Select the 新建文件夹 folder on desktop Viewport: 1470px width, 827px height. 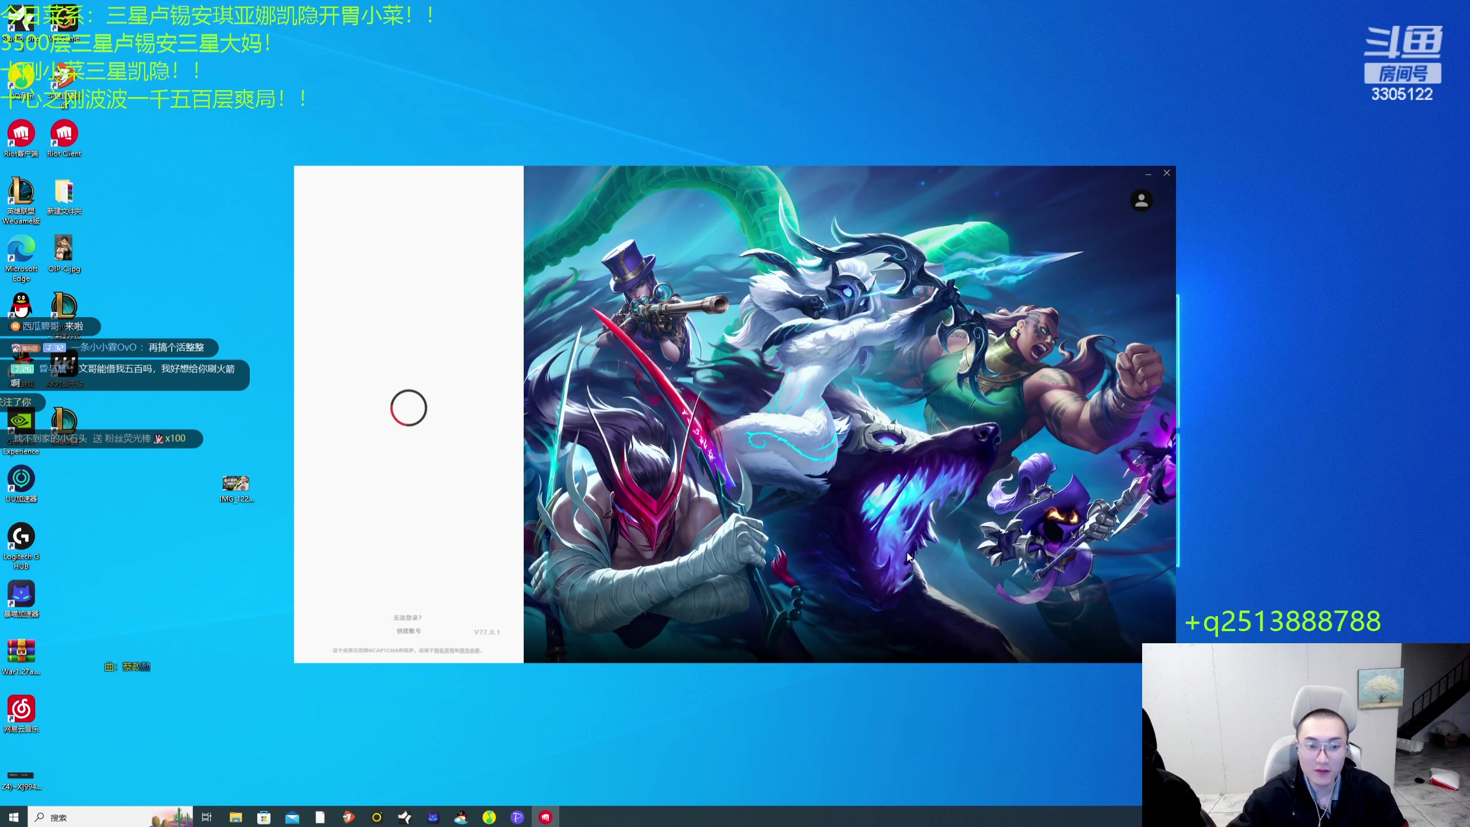click(64, 196)
